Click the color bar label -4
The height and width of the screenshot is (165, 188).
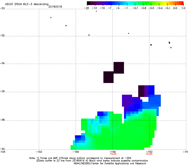118,8
